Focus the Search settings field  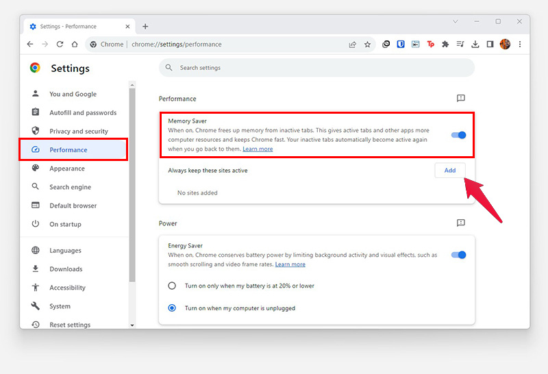[316, 67]
